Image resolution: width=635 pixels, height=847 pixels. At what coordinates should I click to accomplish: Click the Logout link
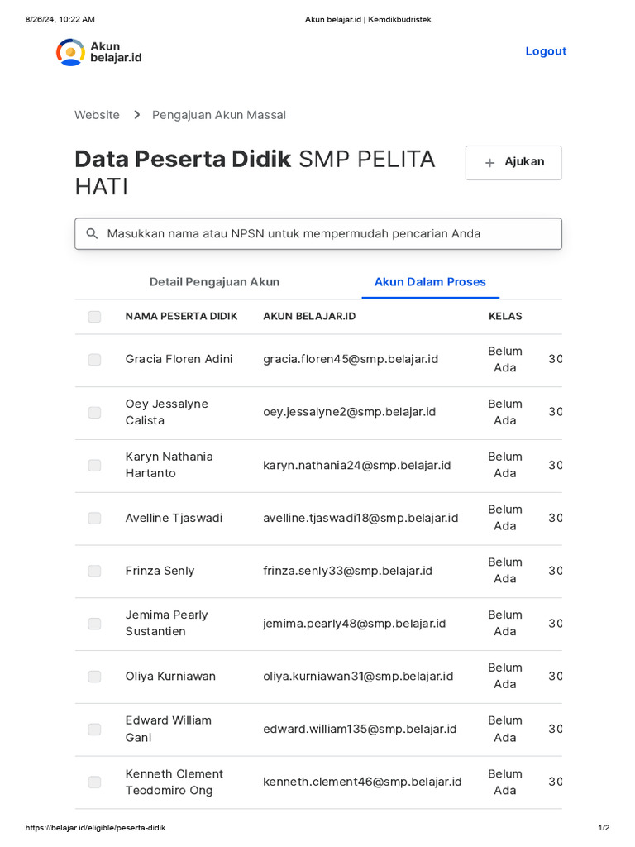click(546, 51)
